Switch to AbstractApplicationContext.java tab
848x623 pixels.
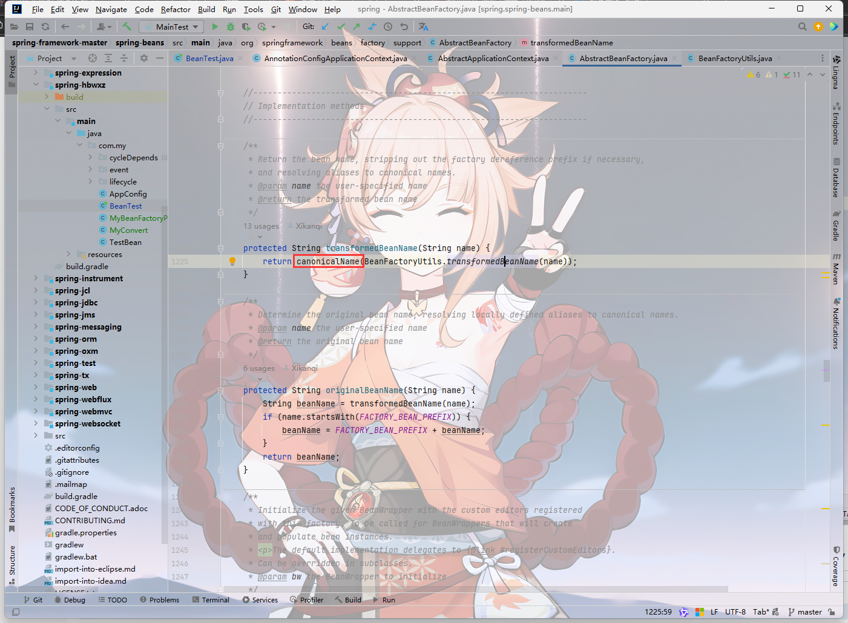coord(493,58)
